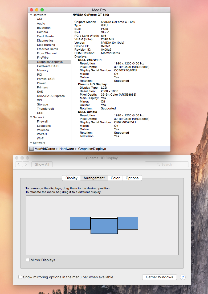Open Ethernet Cards in the sidebar
The image size is (208, 294).
tap(47, 49)
